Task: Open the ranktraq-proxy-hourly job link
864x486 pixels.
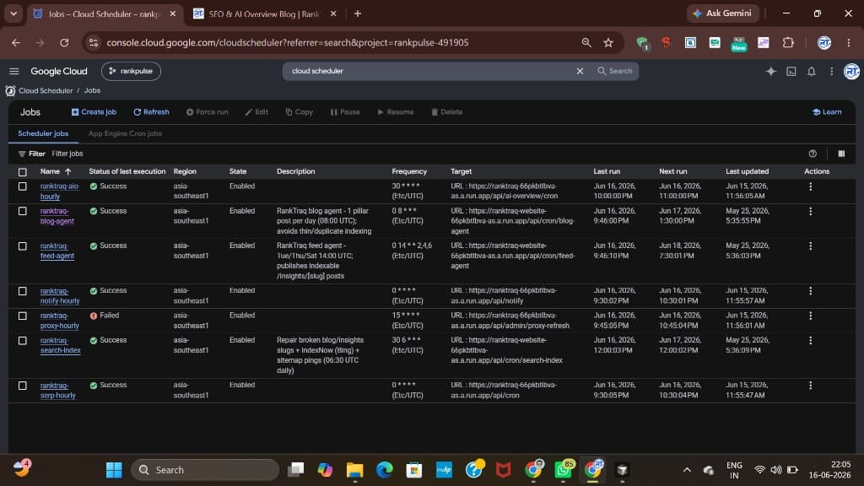Action: pyautogui.click(x=60, y=321)
